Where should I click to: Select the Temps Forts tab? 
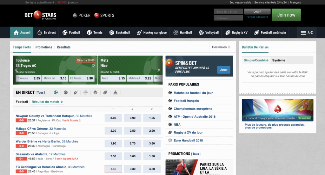tap(22, 47)
